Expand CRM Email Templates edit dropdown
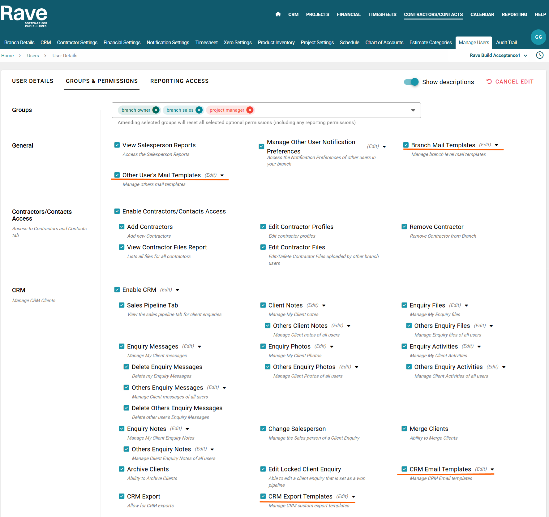The height and width of the screenshot is (517, 549). tap(492, 469)
